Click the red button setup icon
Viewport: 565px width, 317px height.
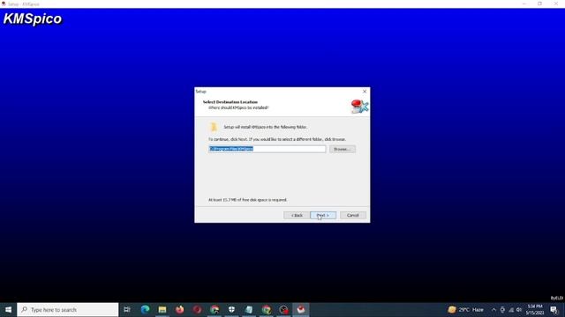point(359,107)
